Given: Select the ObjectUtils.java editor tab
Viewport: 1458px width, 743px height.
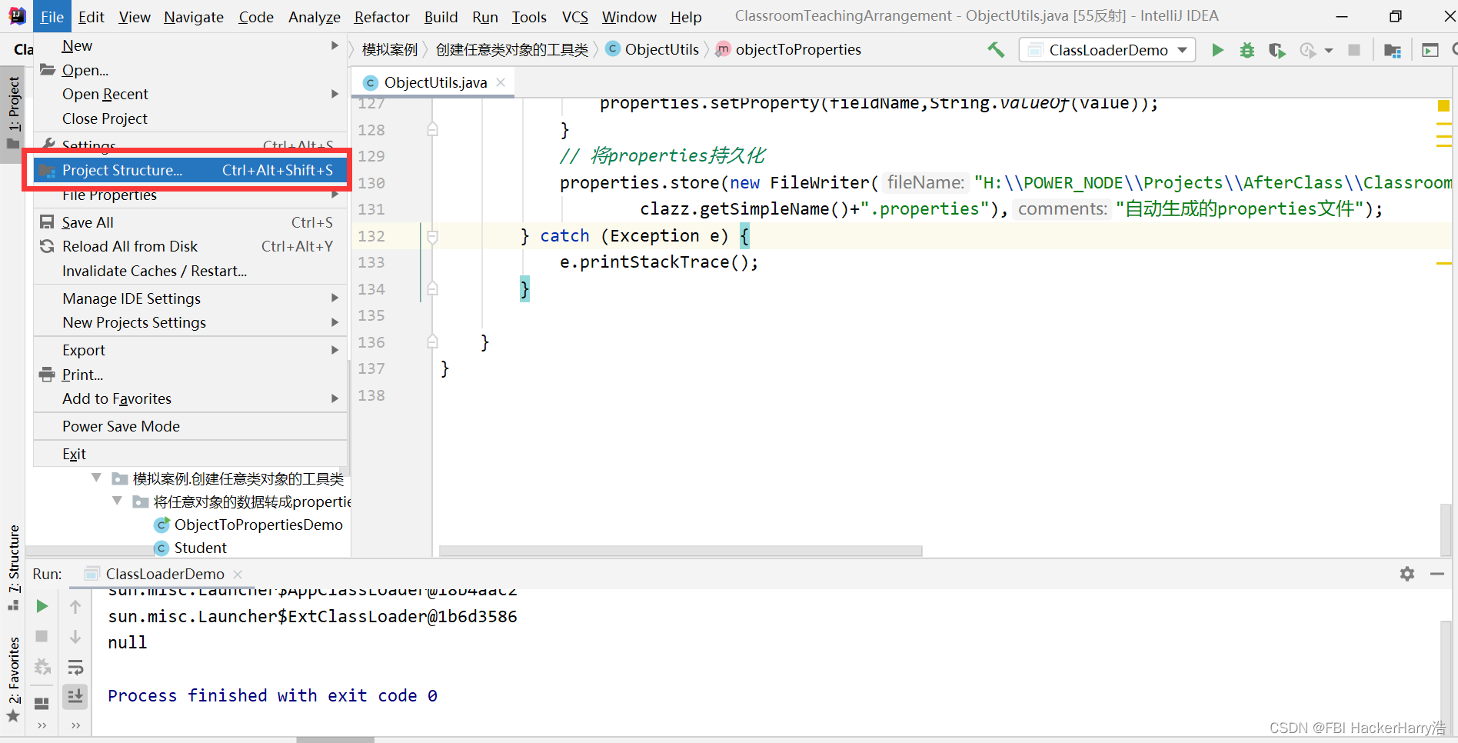Looking at the screenshot, I should pyautogui.click(x=434, y=82).
